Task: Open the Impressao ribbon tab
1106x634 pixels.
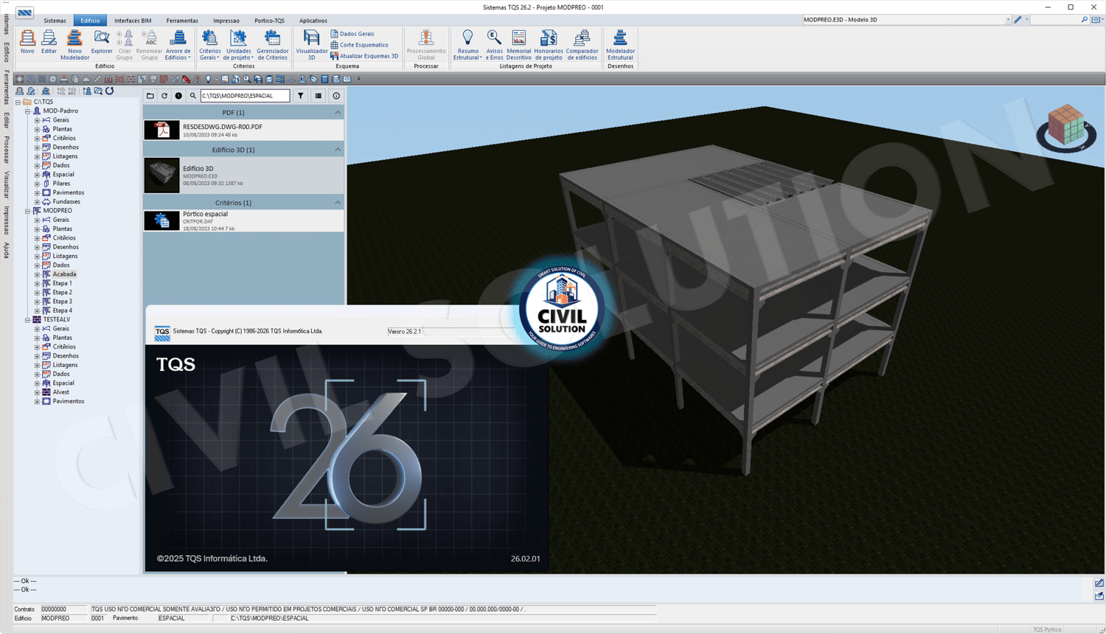Action: coord(226,21)
